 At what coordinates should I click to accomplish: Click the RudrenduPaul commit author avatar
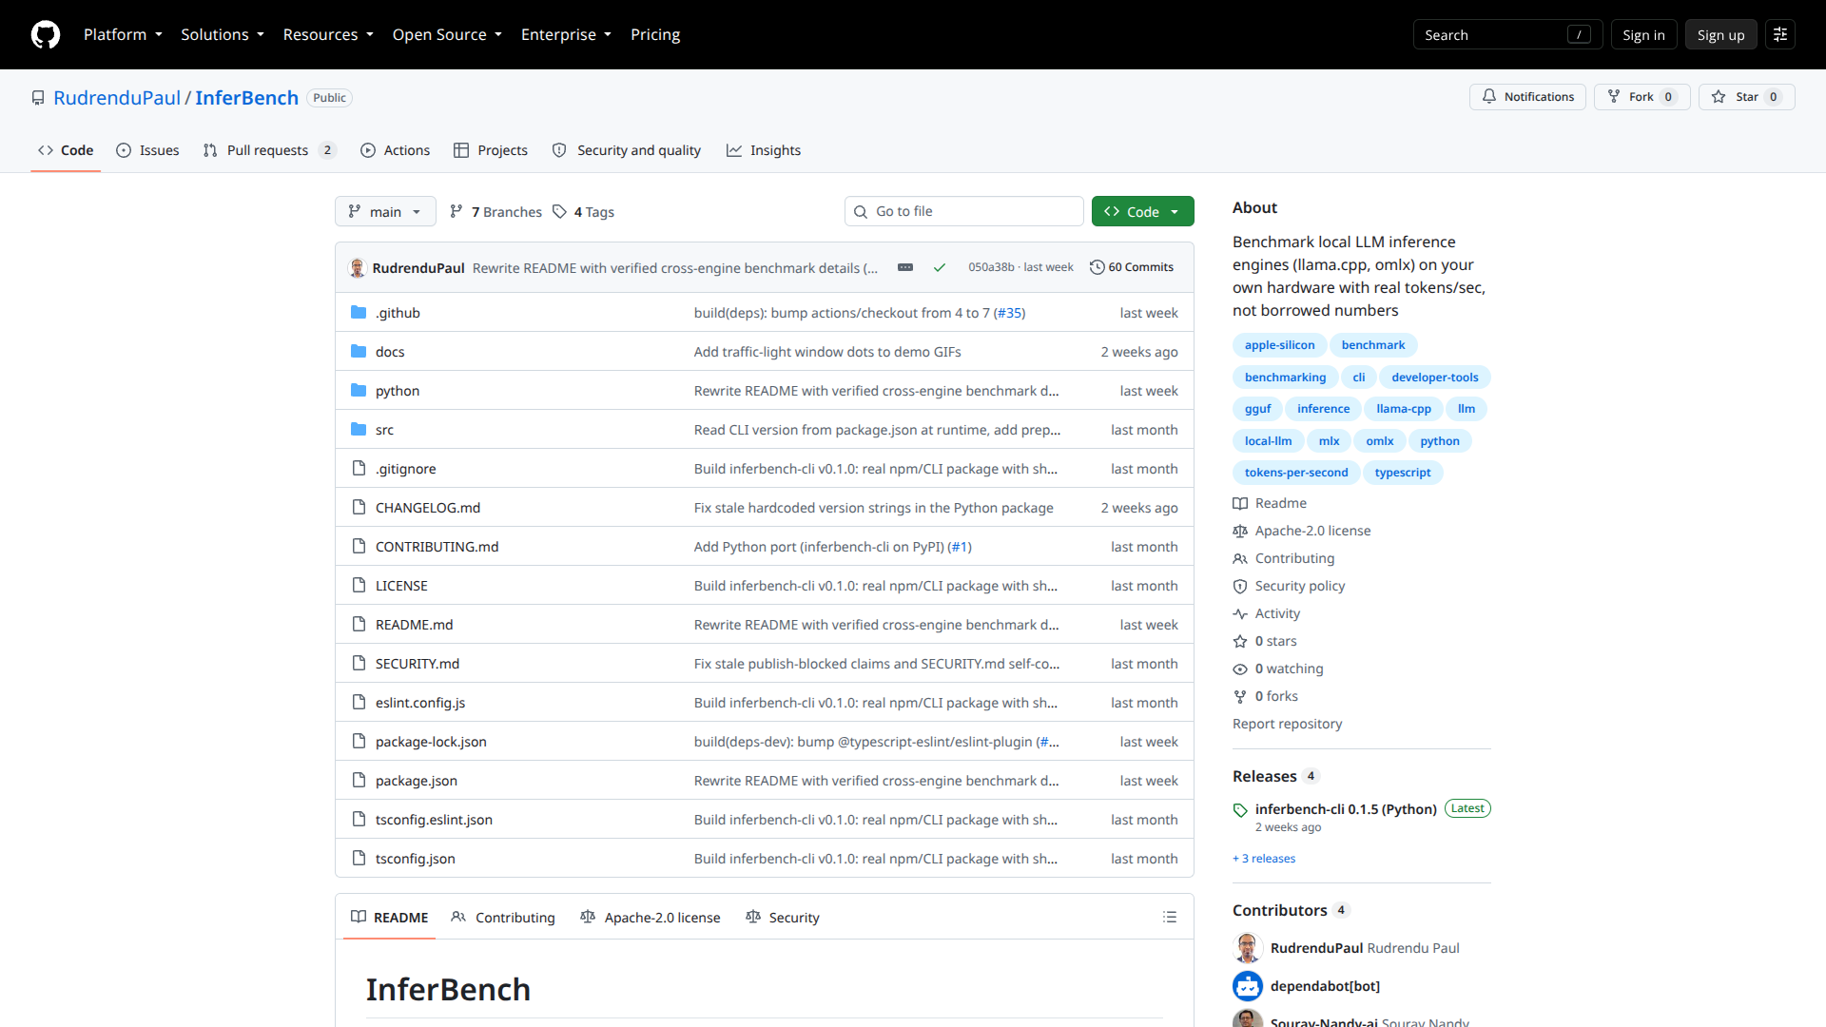(358, 268)
